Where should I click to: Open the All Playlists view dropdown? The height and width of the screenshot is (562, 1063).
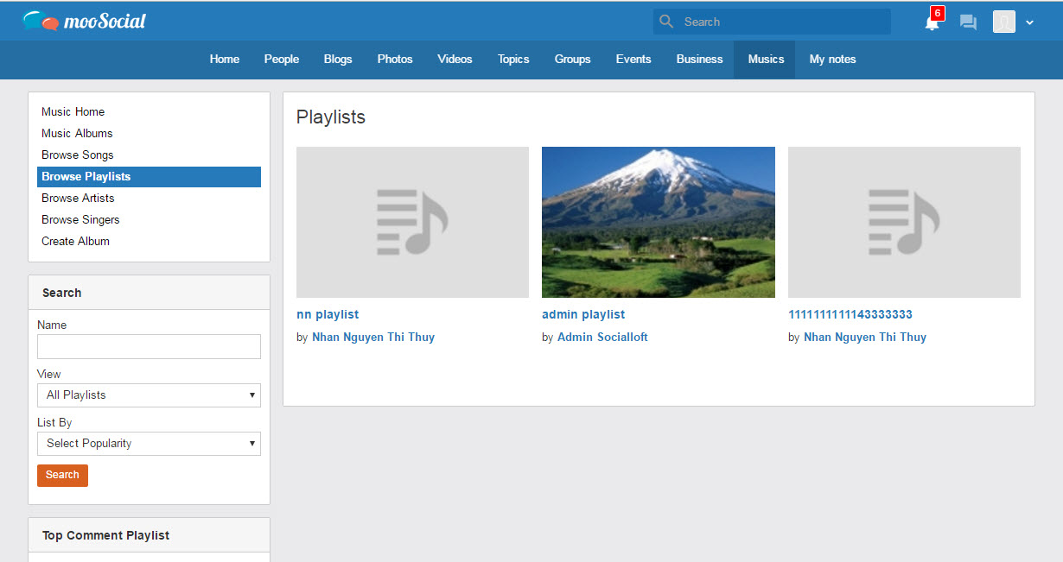[x=149, y=395]
